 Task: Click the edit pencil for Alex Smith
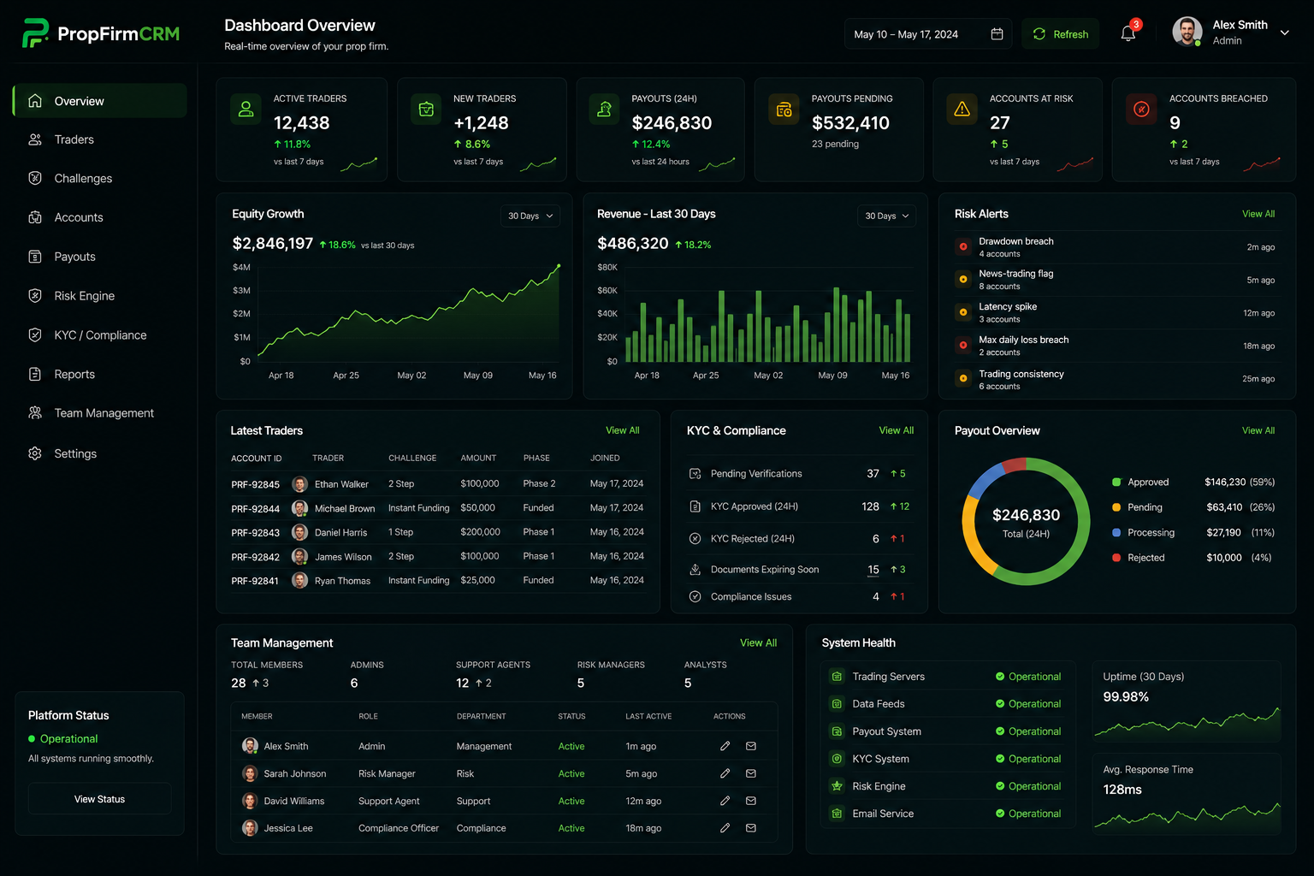point(725,746)
